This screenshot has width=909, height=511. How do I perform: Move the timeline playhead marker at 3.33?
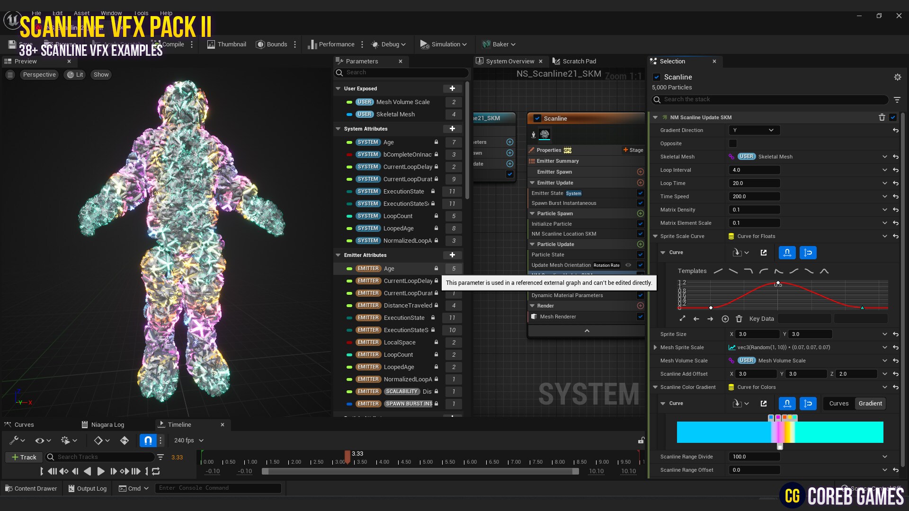click(348, 457)
